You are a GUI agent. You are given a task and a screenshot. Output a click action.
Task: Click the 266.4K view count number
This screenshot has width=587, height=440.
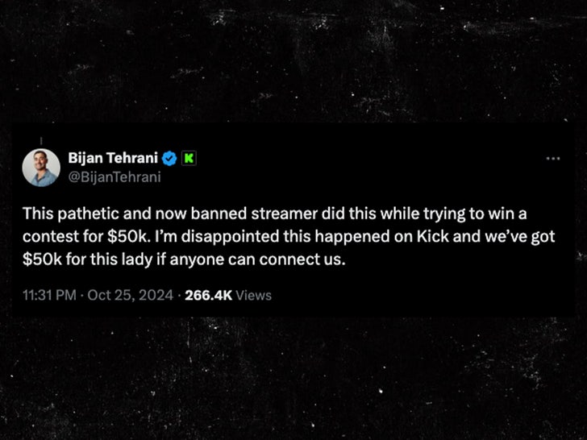pos(208,295)
